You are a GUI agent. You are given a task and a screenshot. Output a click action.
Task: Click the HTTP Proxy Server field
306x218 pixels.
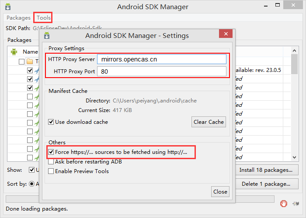point(162,59)
